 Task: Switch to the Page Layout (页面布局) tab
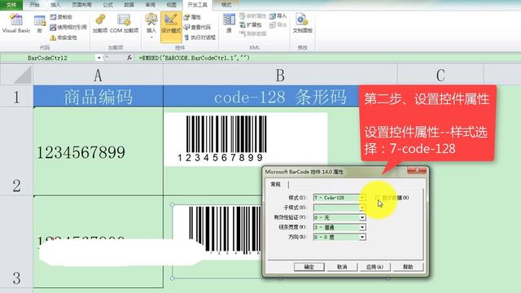(x=81, y=5)
